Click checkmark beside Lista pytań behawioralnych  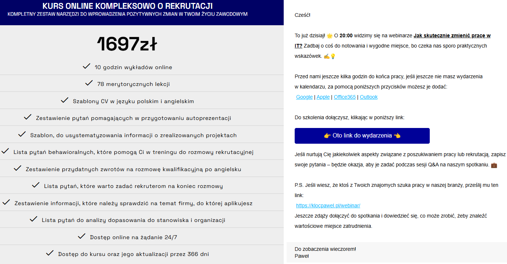click(x=5, y=151)
